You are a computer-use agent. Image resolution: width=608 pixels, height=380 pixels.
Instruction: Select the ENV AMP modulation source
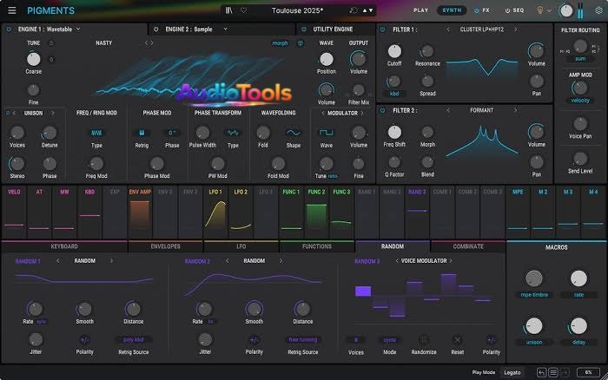point(140,213)
